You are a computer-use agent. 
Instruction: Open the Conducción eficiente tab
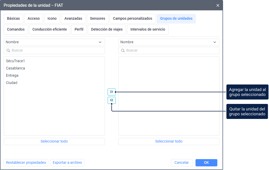[x=50, y=30]
